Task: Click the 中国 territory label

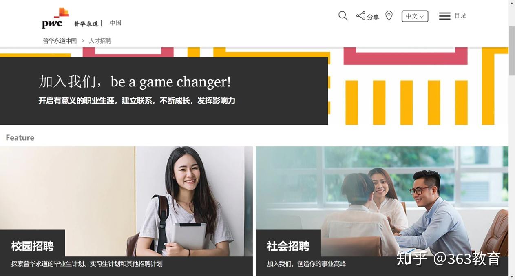Action: (115, 23)
